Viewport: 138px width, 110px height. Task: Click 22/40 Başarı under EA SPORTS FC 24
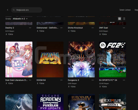(104, 84)
